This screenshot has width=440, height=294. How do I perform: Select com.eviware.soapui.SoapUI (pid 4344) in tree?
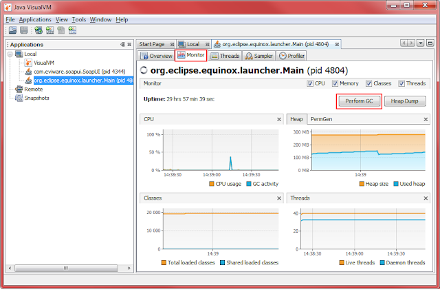[x=80, y=72]
